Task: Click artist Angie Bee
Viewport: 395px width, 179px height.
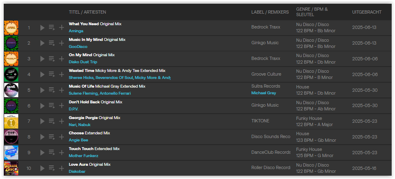Action: coord(78,140)
